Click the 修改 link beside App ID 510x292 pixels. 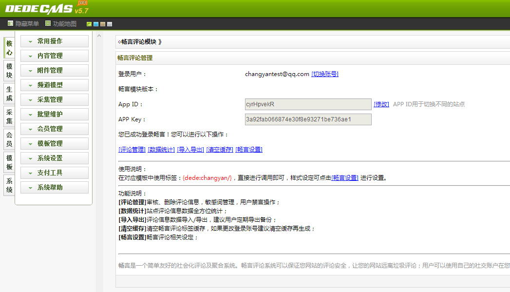point(381,104)
